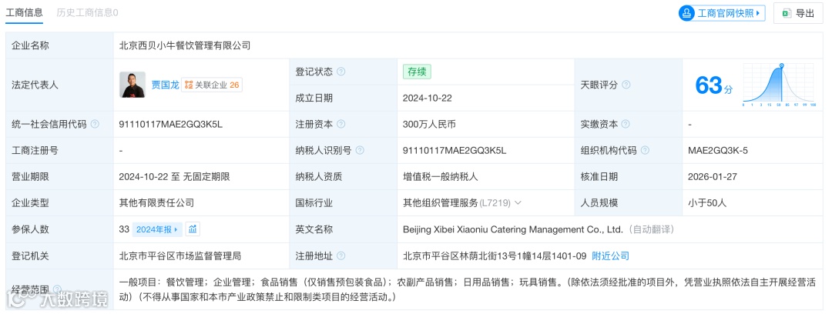Image resolution: width=832 pixels, height=314 pixels.
Task: Click the help icon beside 组织机构代码
Action: coord(645,151)
